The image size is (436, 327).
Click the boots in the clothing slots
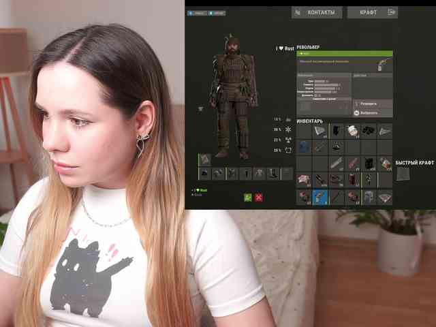coord(272,174)
